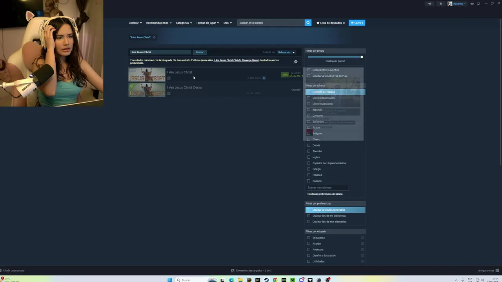502x282 pixels.
Task: Click Windows taskbar Buscar search box
Action: (x=196, y=280)
